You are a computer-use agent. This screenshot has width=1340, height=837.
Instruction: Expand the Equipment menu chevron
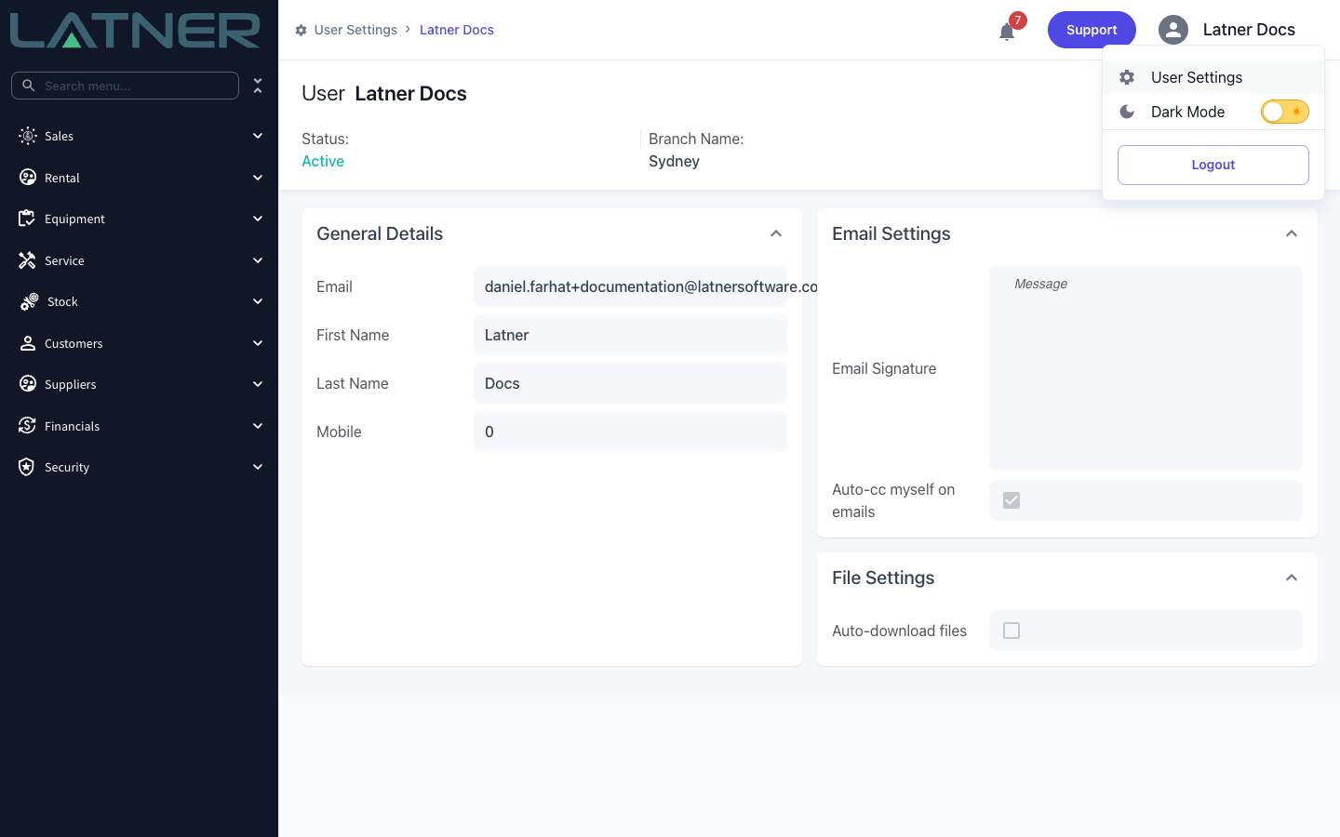258,219
